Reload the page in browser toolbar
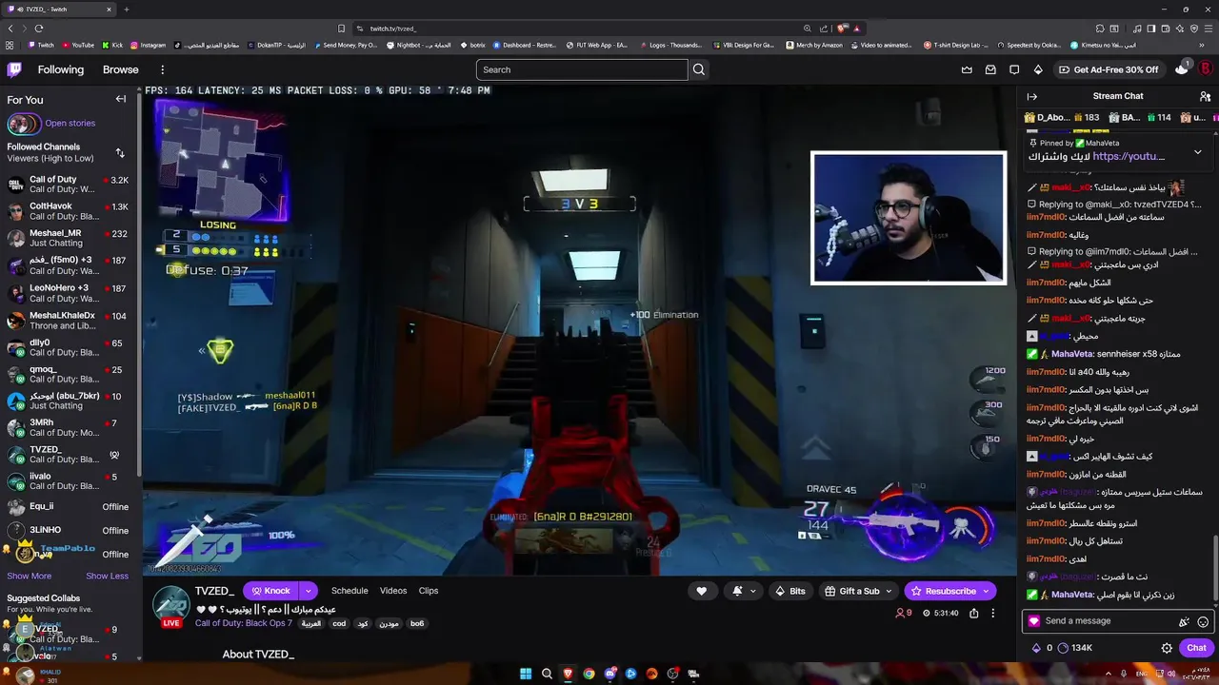 (38, 29)
